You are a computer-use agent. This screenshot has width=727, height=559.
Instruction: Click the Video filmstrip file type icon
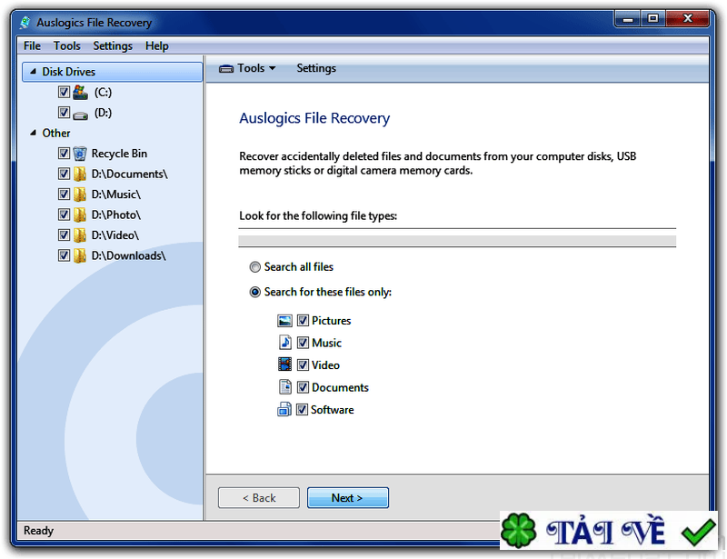(x=284, y=364)
